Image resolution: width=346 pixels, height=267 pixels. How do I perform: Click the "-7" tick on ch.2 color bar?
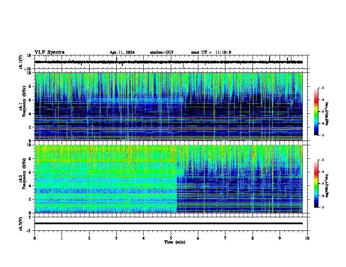322,207
